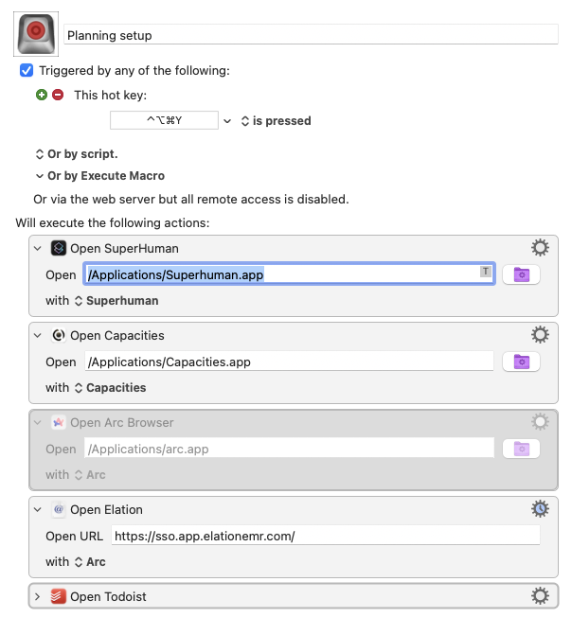
Task: Remove the hot key trigger with red minus
Action: pos(58,95)
